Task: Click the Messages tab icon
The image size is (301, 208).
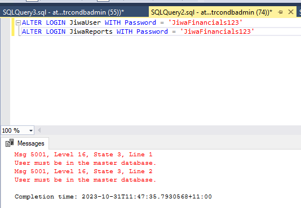Action: click(10, 143)
